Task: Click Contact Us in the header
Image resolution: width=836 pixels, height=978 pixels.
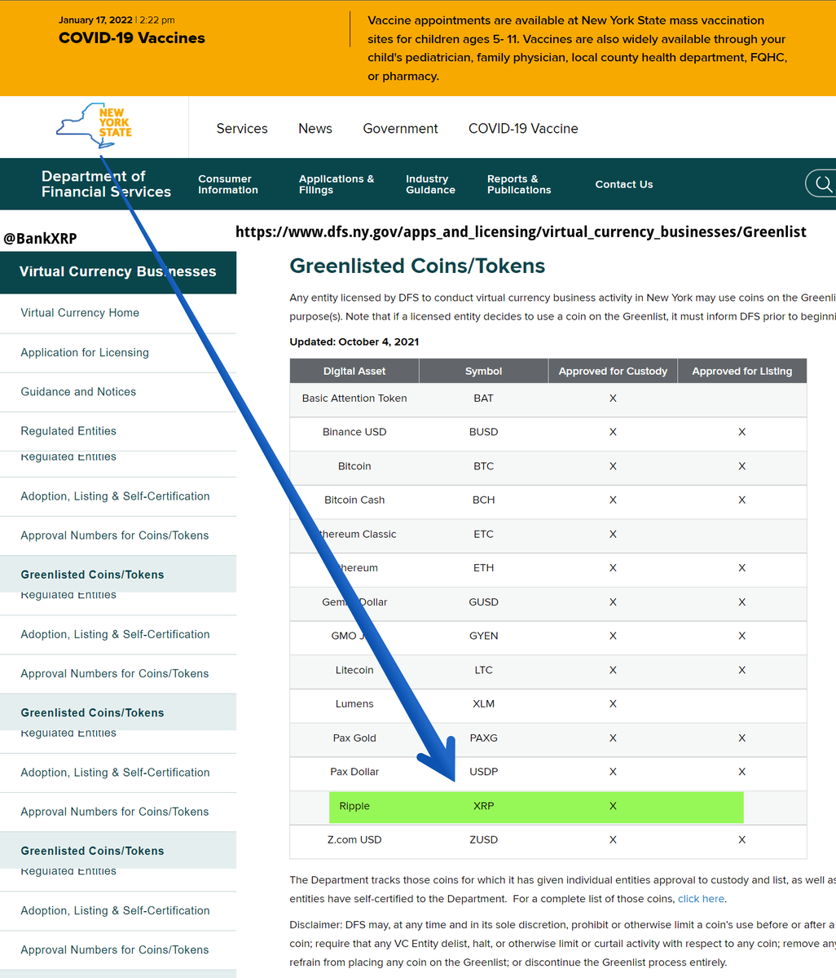Action: pyautogui.click(x=623, y=184)
